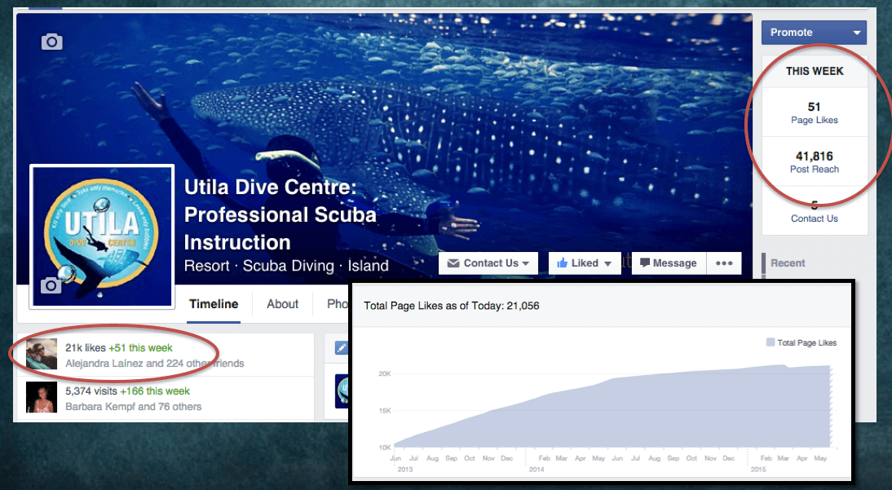Click the thumbs-up icon on the Liked button
Screen dimensions: 892x490
562,263
